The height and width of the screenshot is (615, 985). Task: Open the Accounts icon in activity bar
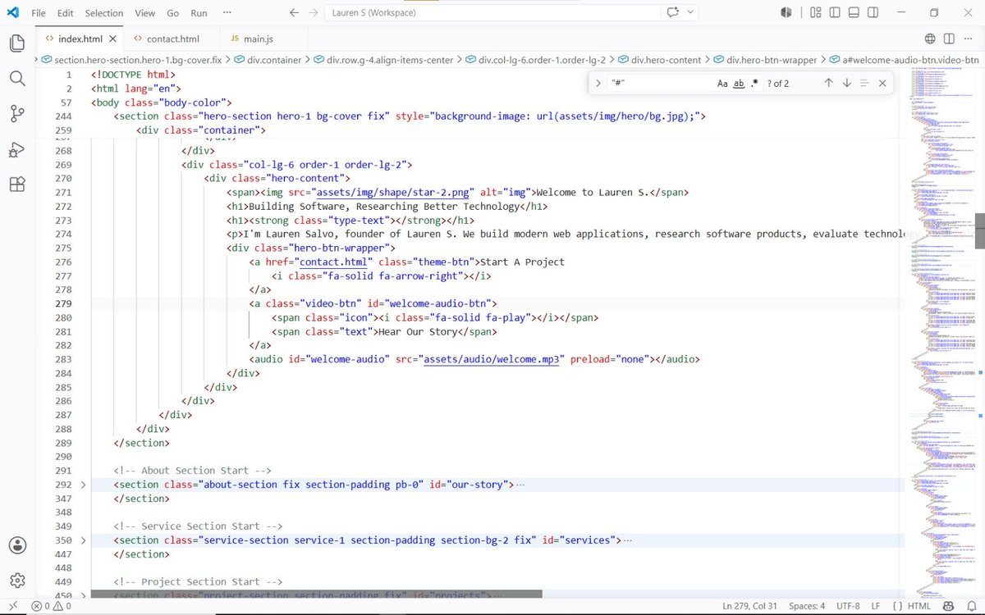[17, 545]
